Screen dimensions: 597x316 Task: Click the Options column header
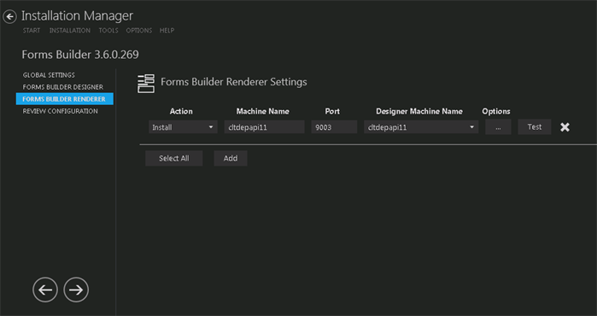(x=496, y=112)
